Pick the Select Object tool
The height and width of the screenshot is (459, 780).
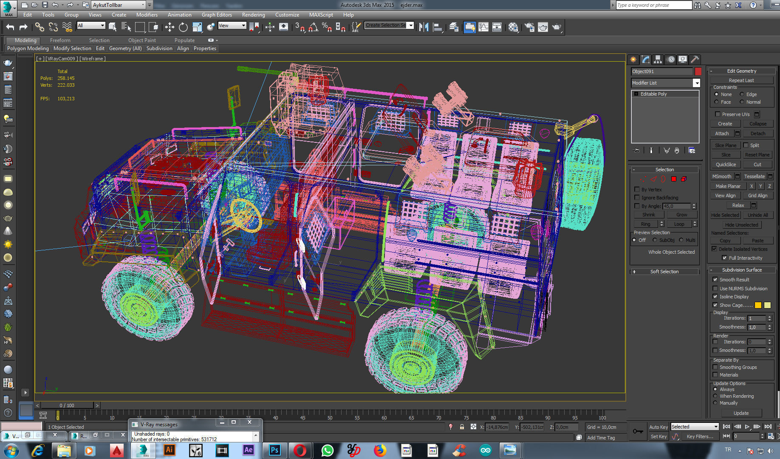tap(113, 27)
